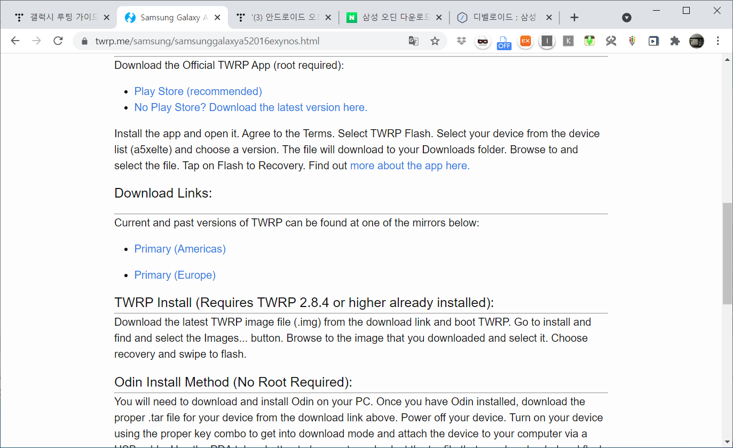The image size is (733, 448).
Task: Switch to the (3) 안드로이드 tab
Action: [282, 18]
